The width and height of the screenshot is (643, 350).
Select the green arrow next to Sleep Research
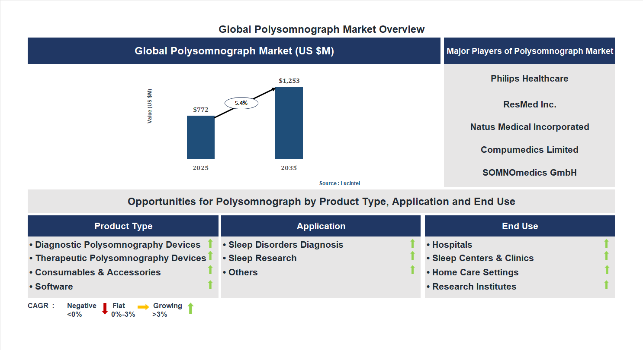click(412, 255)
